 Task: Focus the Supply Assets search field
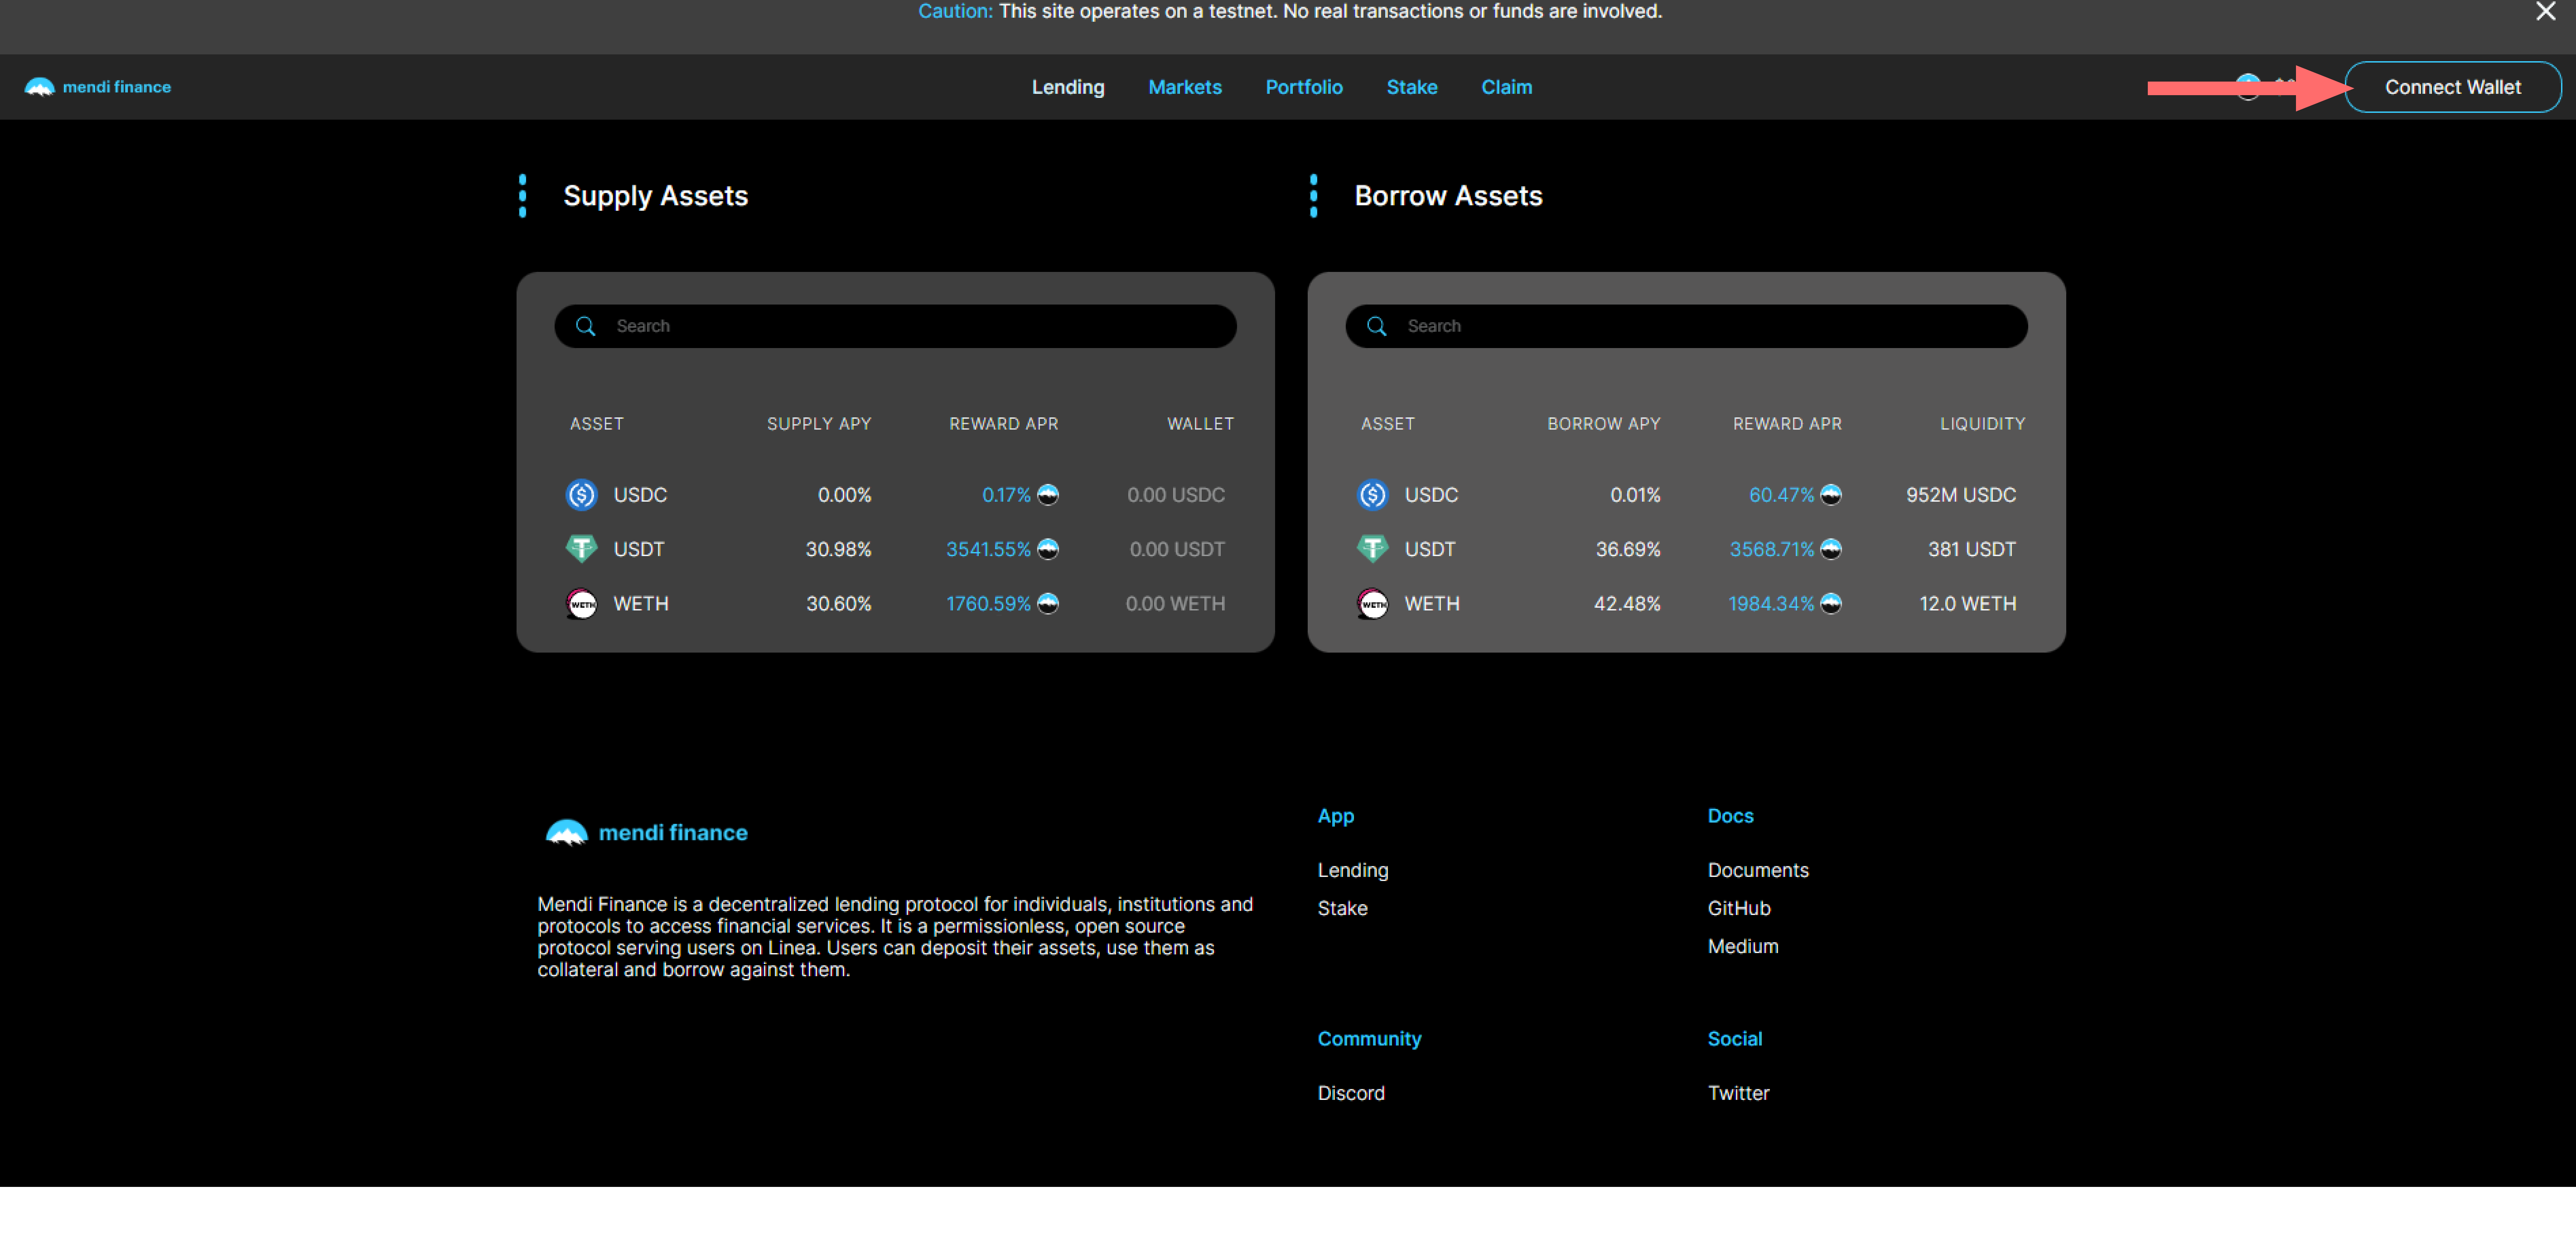[896, 326]
